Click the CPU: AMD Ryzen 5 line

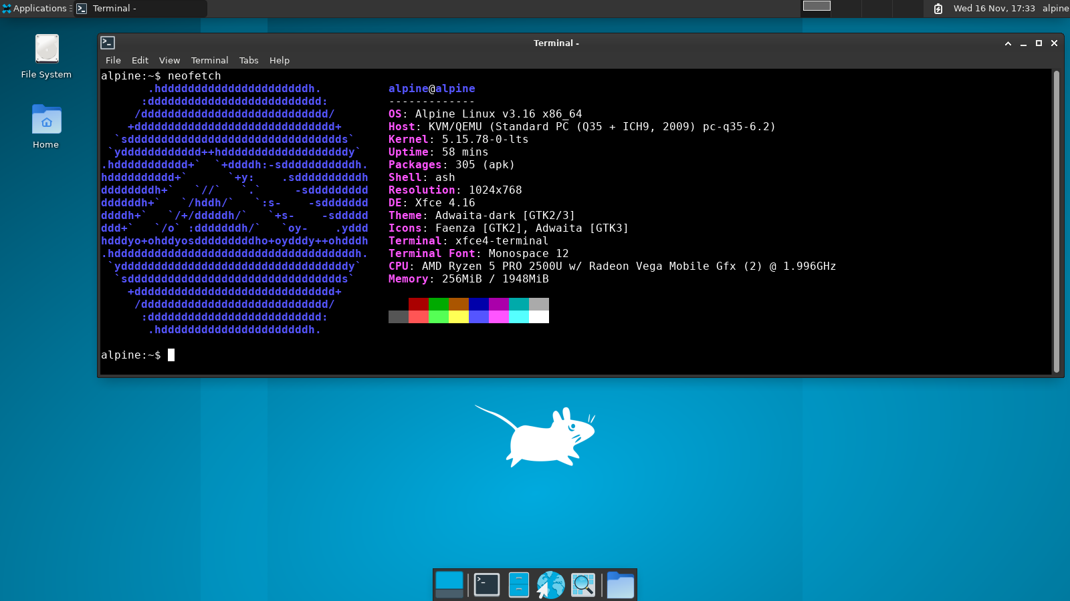point(613,266)
